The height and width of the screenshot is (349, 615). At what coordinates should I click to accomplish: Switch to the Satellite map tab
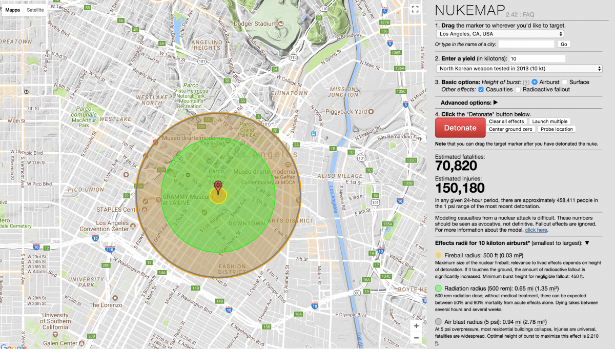tap(35, 10)
